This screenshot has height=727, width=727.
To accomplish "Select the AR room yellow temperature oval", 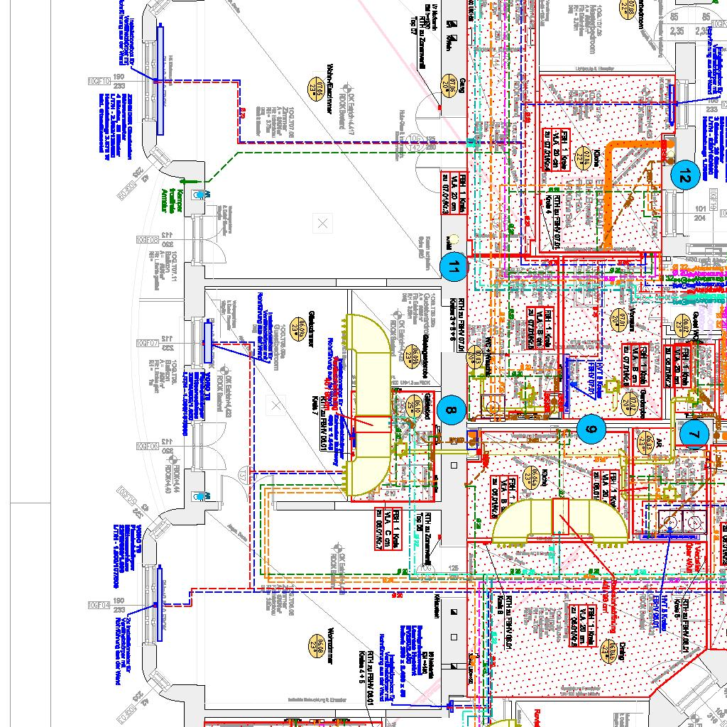I will pos(645,442).
